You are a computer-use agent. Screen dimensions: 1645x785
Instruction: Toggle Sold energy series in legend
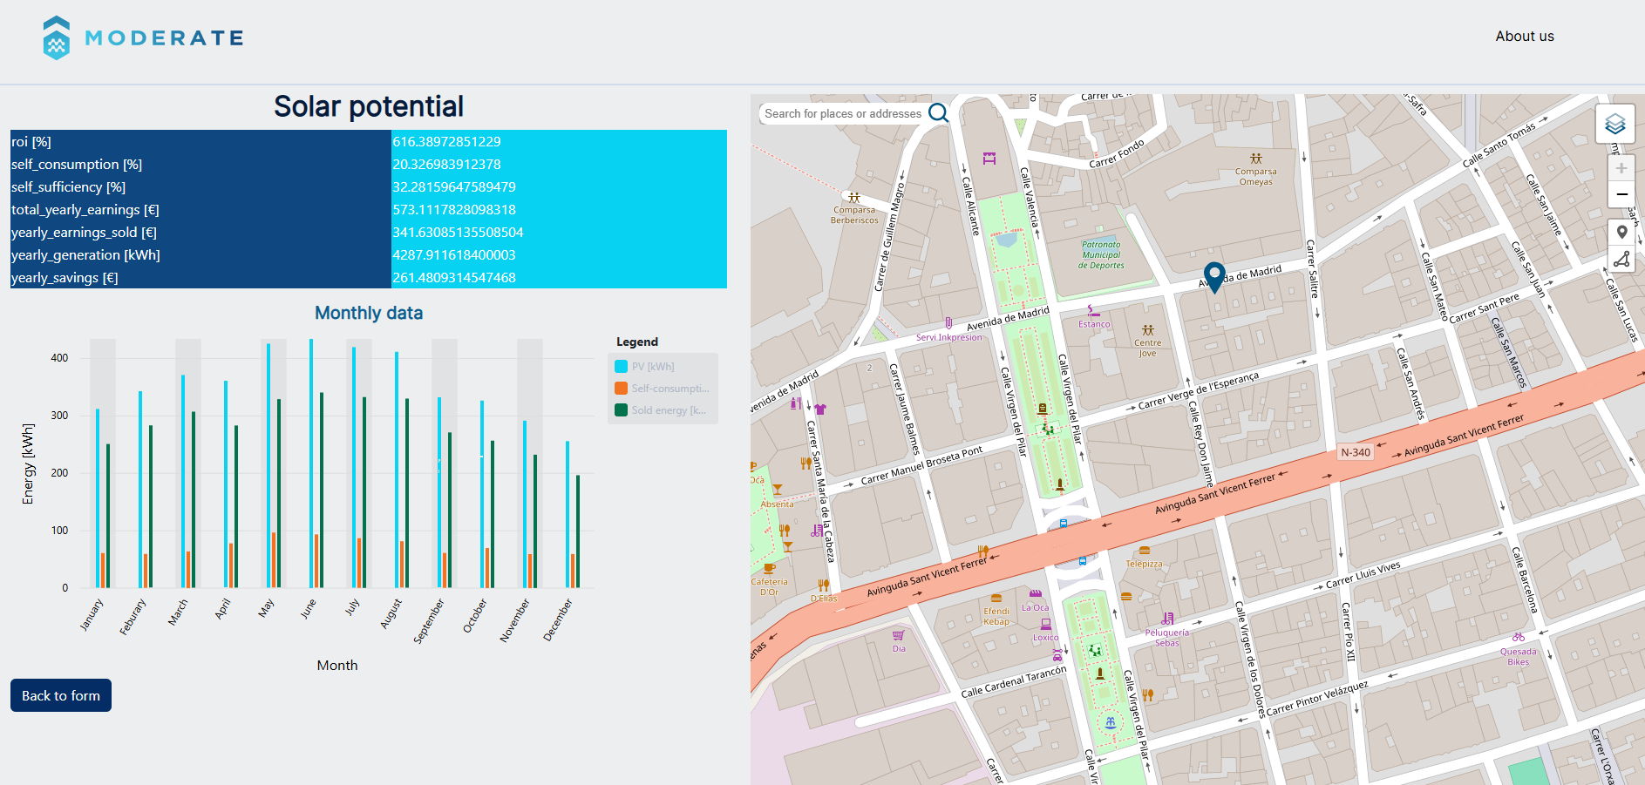[x=661, y=410]
